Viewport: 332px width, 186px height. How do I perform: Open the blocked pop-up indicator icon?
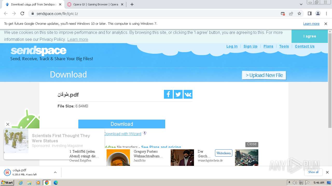tap(283, 13)
